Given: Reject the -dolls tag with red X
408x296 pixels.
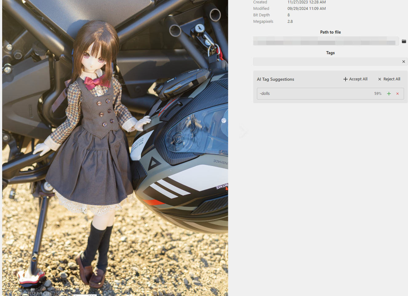Looking at the screenshot, I should point(398,94).
